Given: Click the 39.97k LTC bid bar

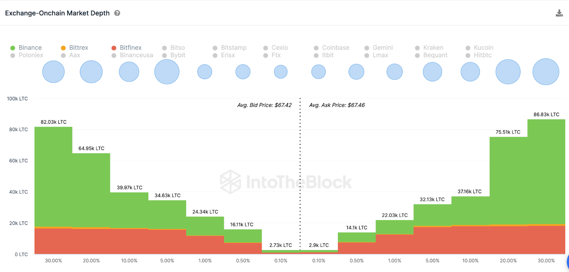Looking at the screenshot, I should pyautogui.click(x=129, y=210).
